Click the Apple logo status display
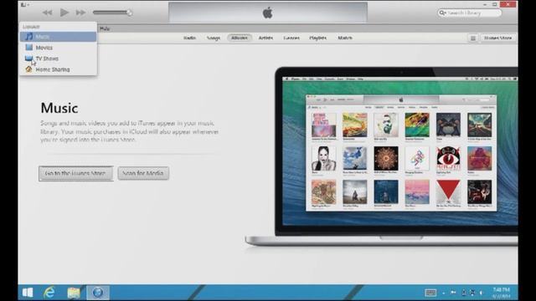This screenshot has height=301, width=536. click(268, 13)
